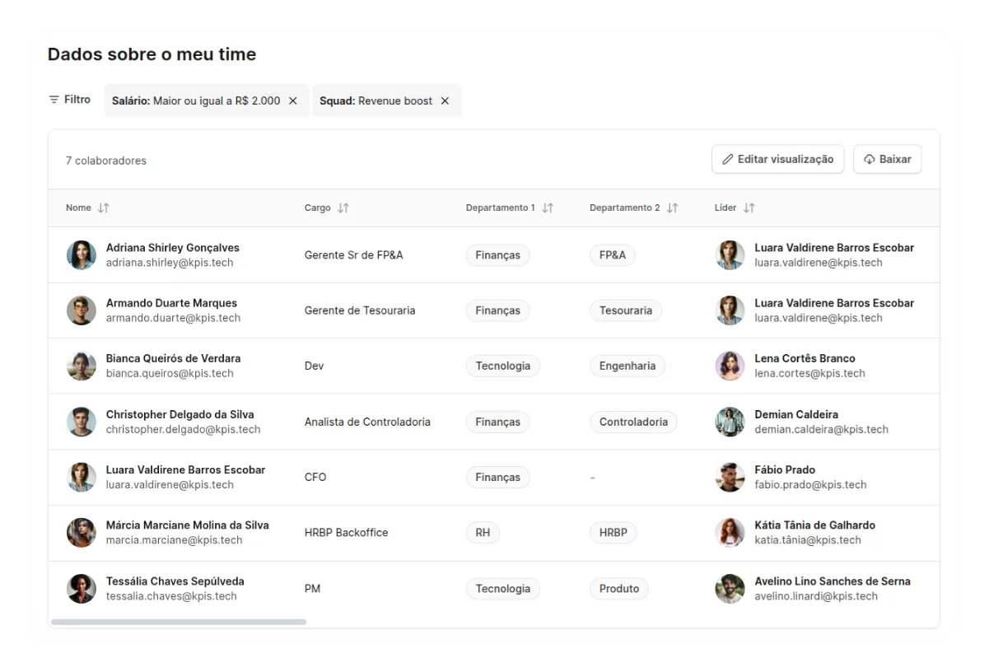
Task: Click email tessalia.chaves@kpis.tech
Action: pyautogui.click(x=171, y=596)
